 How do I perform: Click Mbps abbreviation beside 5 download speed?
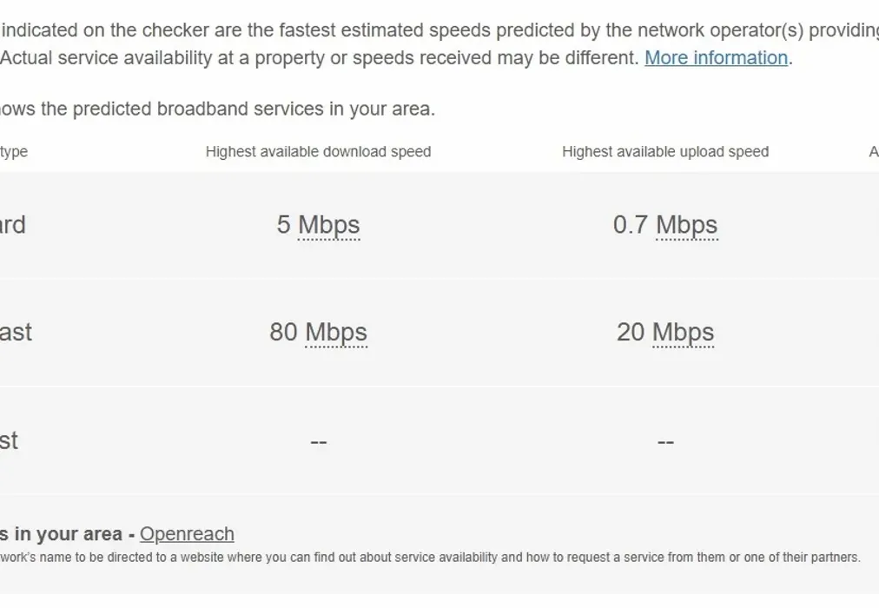(x=328, y=225)
